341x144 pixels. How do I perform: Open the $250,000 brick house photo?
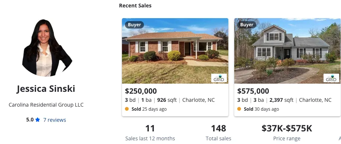(175, 51)
